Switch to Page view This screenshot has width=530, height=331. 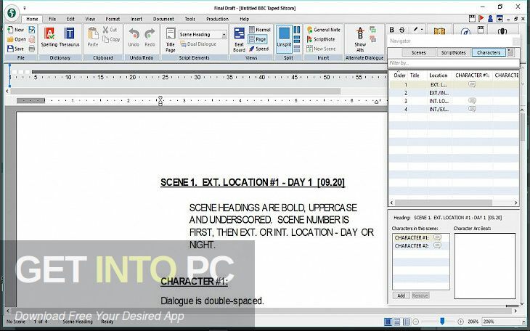click(257, 39)
